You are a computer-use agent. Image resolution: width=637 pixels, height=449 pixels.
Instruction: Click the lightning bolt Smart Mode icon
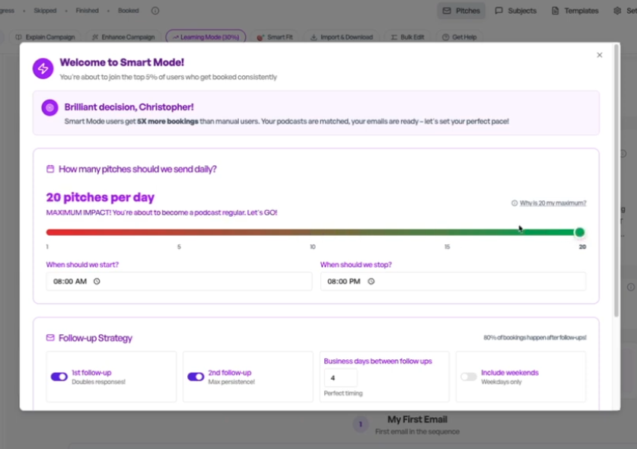(43, 68)
